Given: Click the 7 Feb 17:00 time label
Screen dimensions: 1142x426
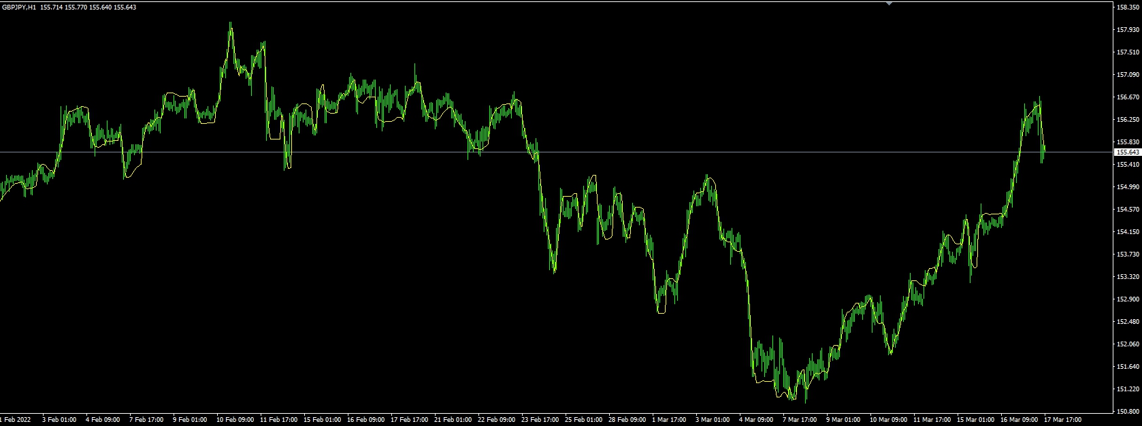Looking at the screenshot, I should [146, 420].
